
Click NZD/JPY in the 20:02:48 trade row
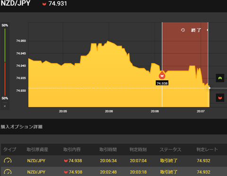coord(36,172)
